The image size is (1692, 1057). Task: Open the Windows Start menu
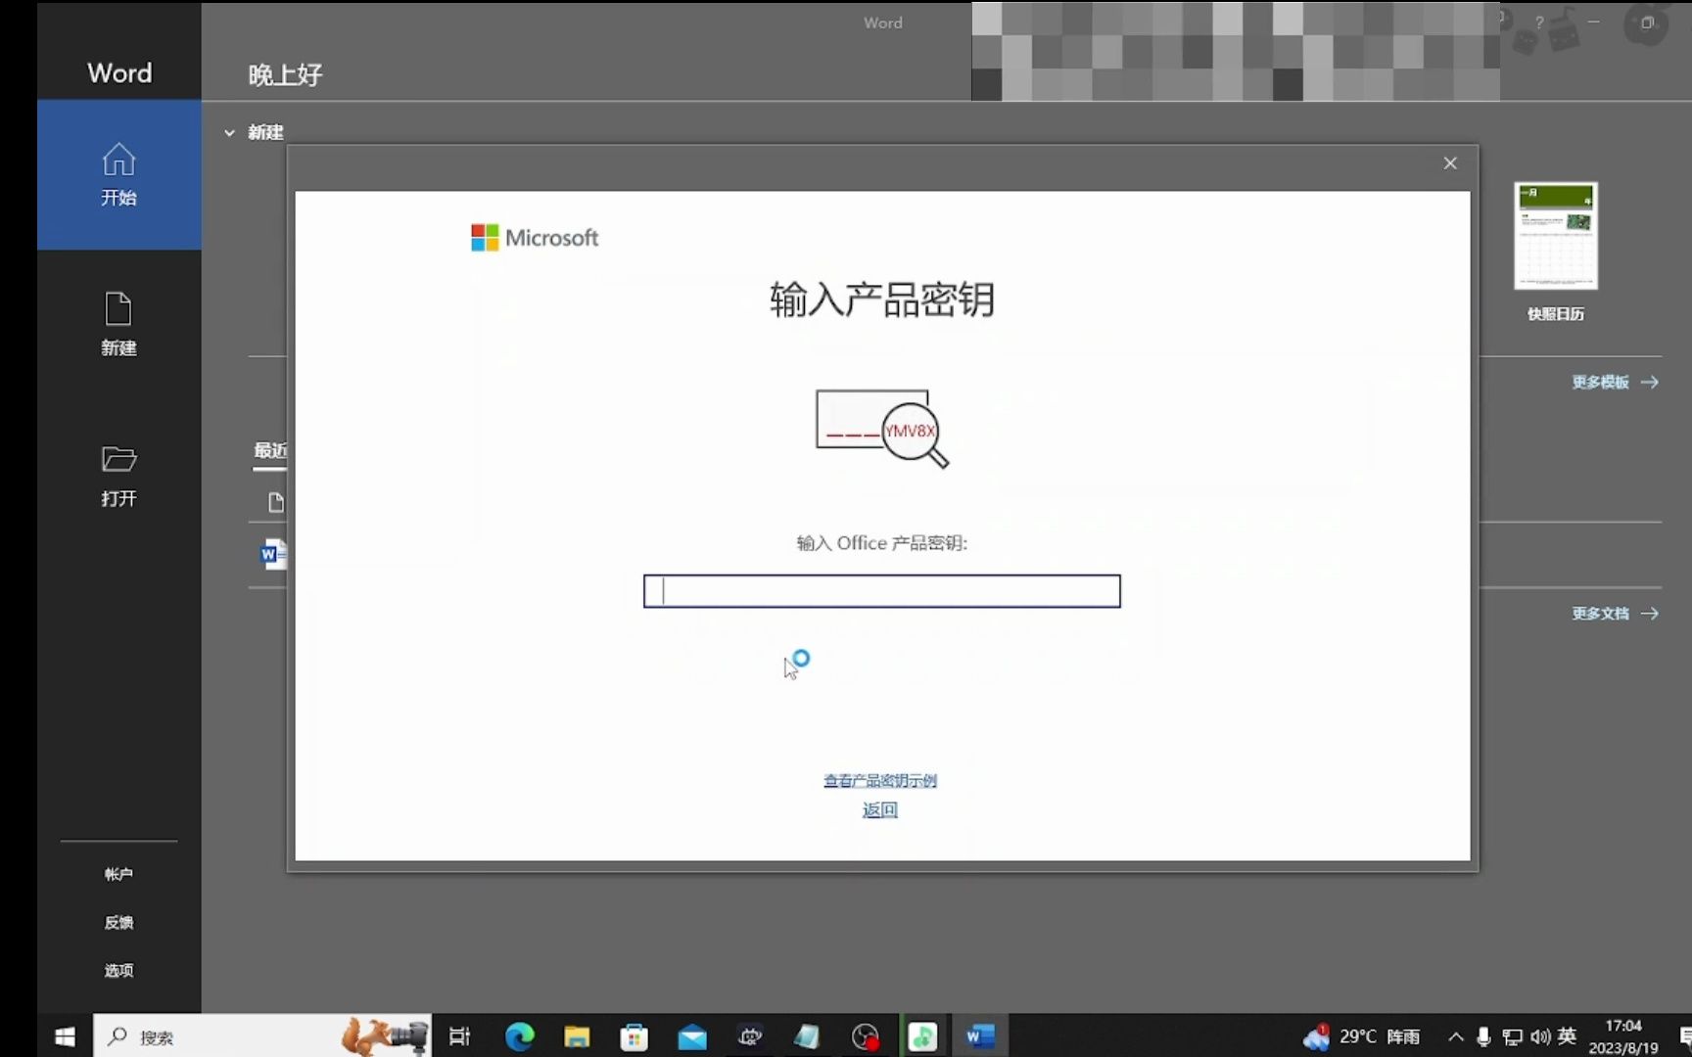64,1036
